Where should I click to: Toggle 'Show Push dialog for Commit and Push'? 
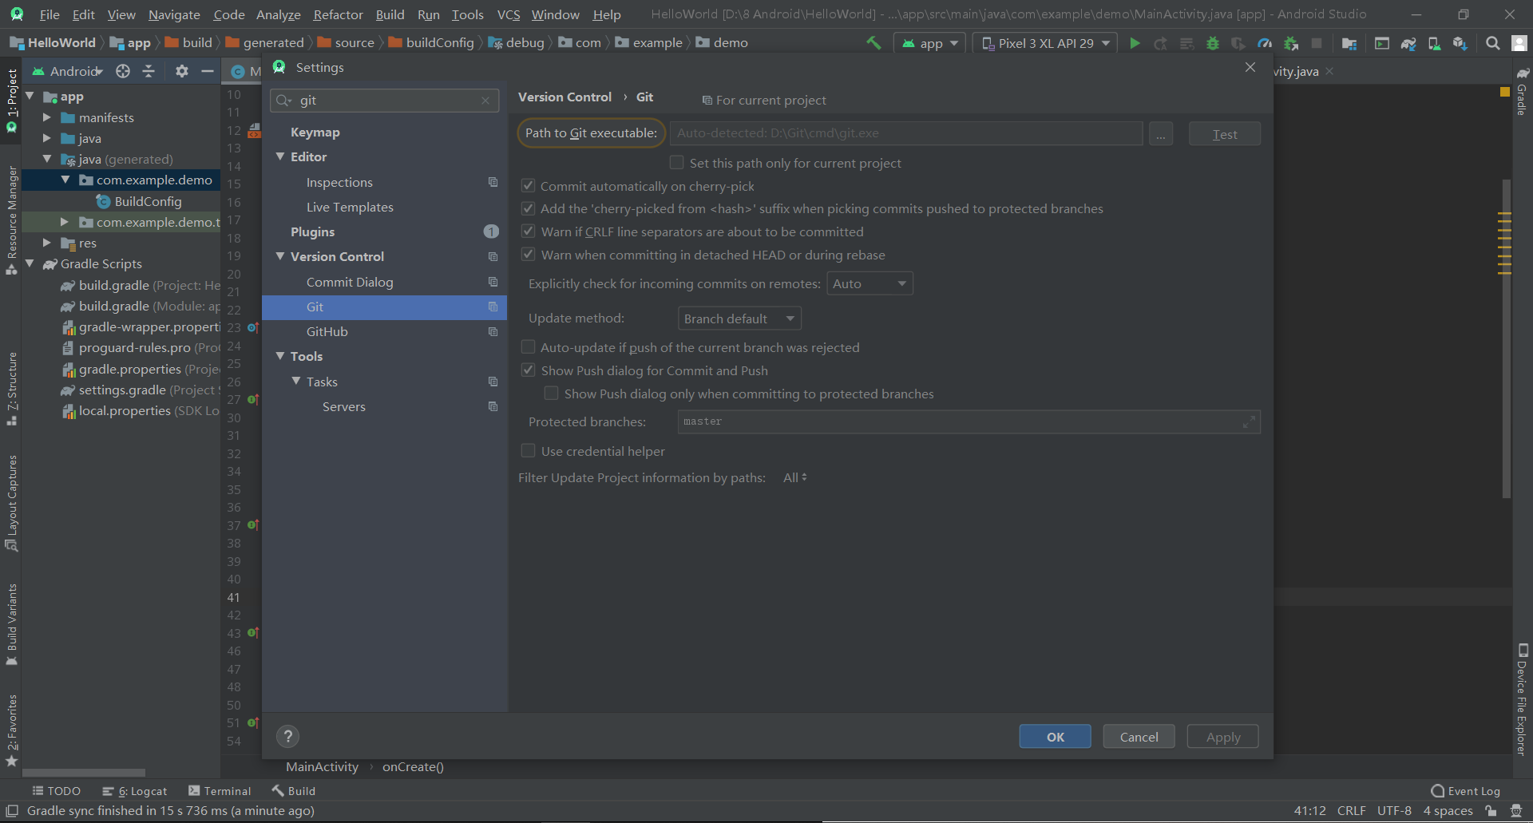point(528,370)
